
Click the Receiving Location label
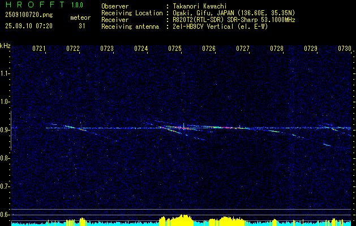(132, 13)
